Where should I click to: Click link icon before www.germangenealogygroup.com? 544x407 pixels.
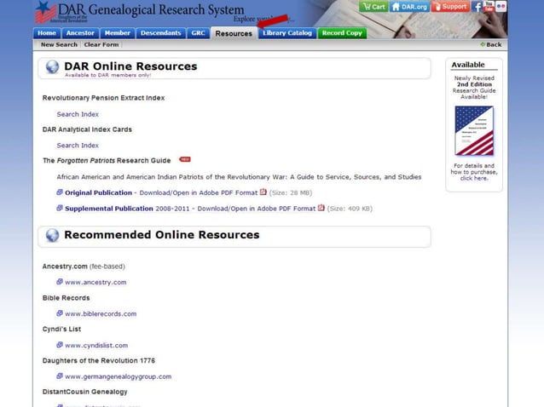(x=60, y=376)
